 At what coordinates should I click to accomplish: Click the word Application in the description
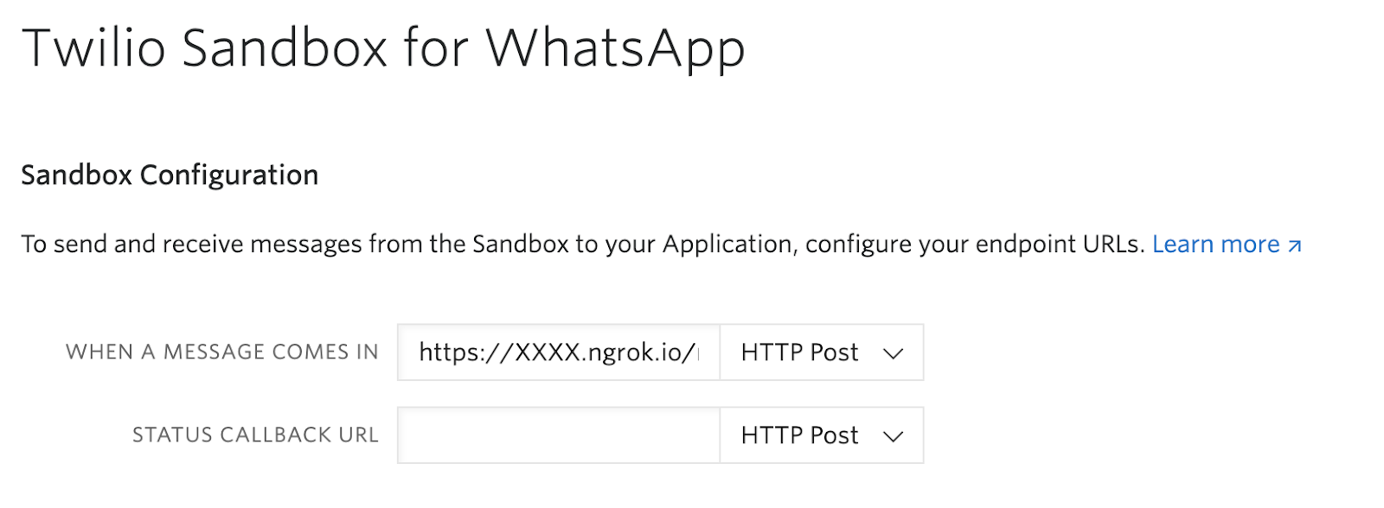pyautogui.click(x=727, y=244)
